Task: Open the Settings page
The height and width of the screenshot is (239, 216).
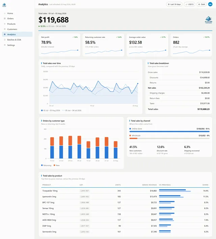Action: (x=17, y=45)
